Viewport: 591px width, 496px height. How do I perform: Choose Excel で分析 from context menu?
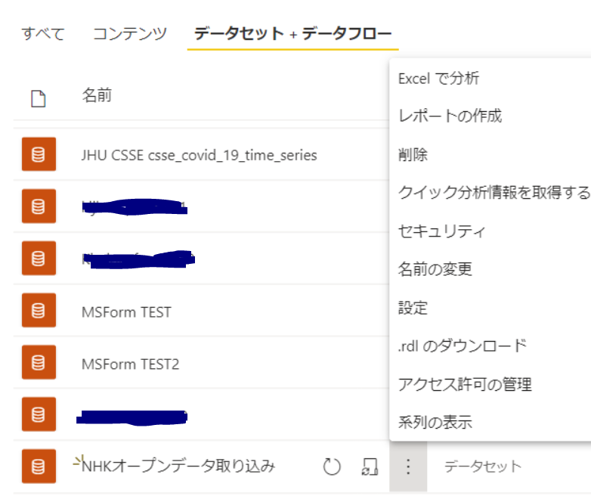439,79
